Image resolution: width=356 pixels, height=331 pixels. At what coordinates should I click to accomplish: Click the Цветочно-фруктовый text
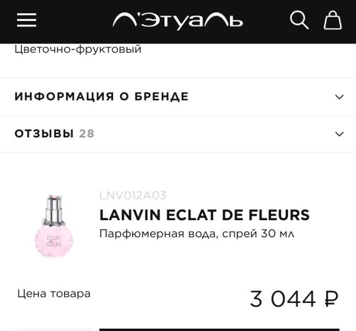click(78, 50)
